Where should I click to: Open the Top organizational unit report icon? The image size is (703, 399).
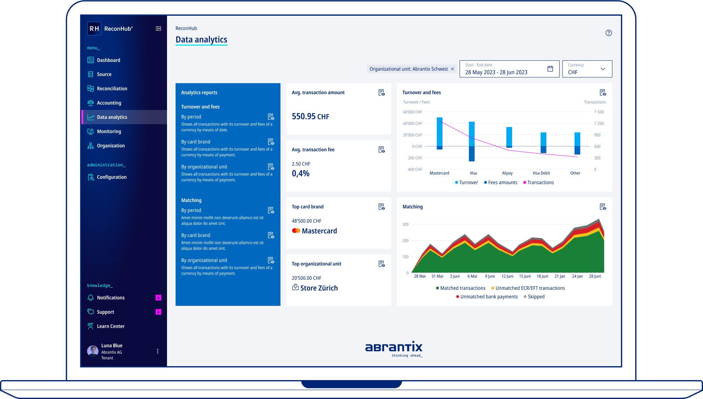pos(382,264)
